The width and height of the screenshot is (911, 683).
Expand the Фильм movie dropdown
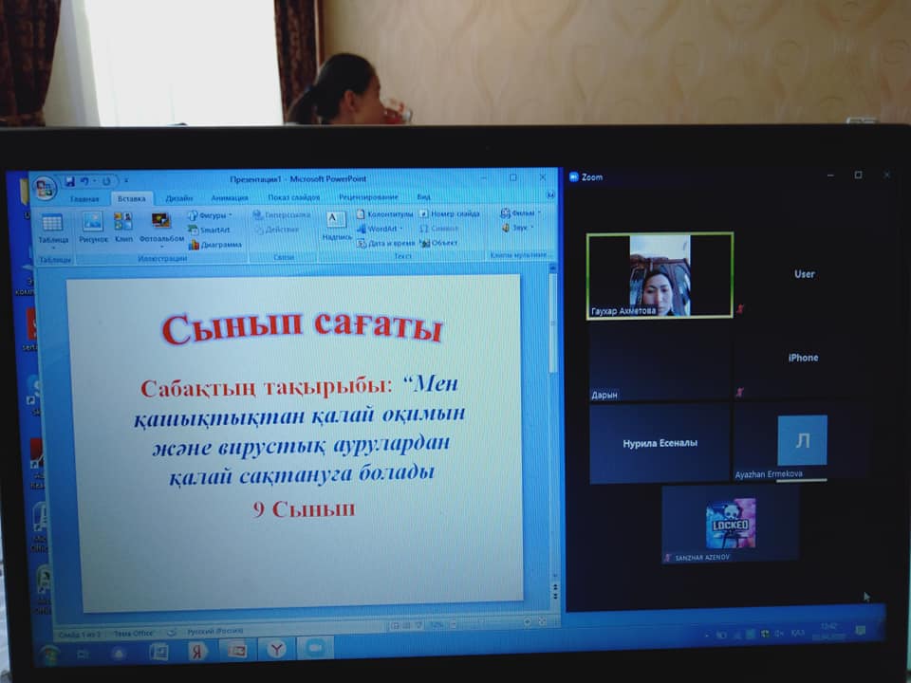520,213
